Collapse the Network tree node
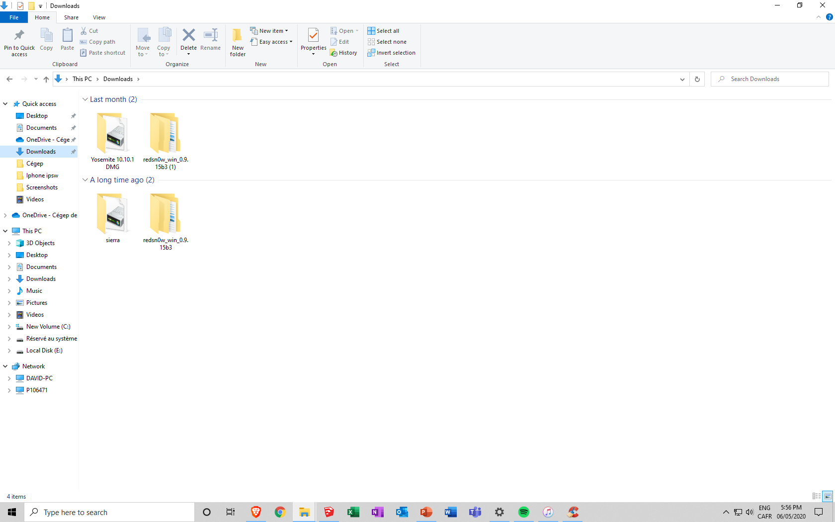This screenshot has height=522, width=835. pos(5,366)
